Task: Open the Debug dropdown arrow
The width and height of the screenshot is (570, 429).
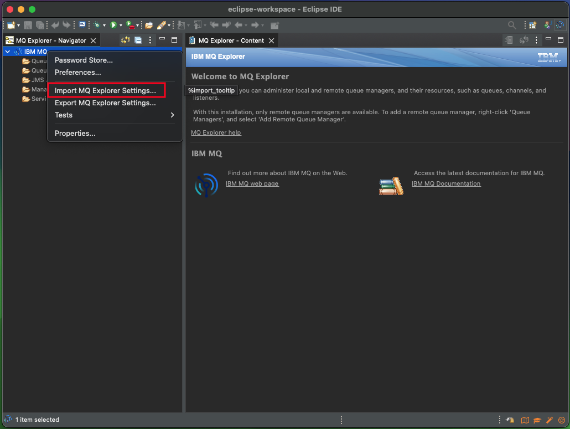Action: [104, 25]
